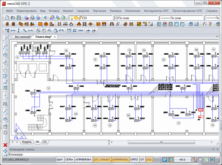
Task: Select the Line drawing tool
Action: click(x=5, y=40)
